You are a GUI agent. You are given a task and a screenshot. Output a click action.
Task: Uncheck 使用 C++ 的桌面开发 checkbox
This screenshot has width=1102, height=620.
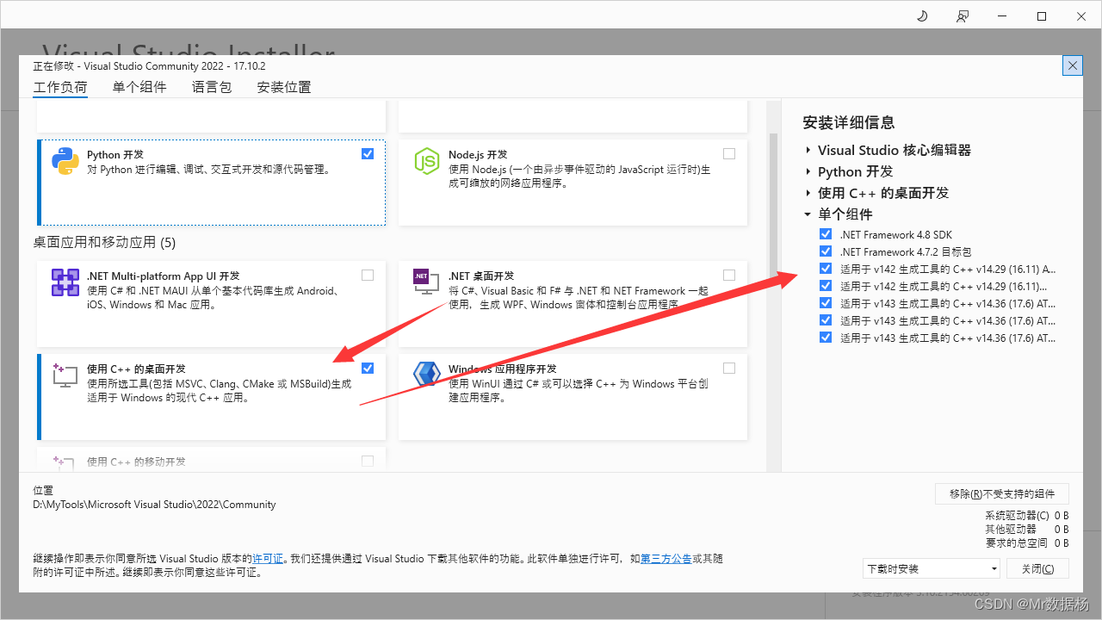tap(368, 369)
